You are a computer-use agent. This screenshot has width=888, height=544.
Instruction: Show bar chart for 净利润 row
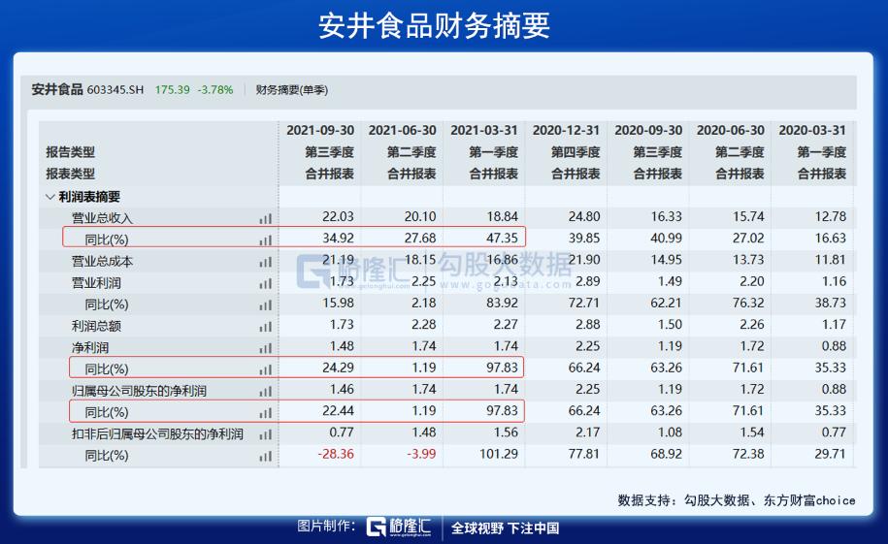pos(266,347)
